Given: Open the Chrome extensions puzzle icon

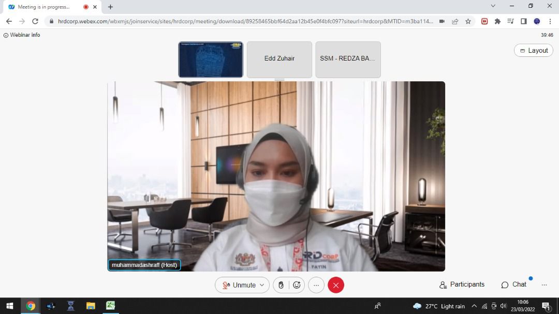Looking at the screenshot, I should (x=497, y=21).
